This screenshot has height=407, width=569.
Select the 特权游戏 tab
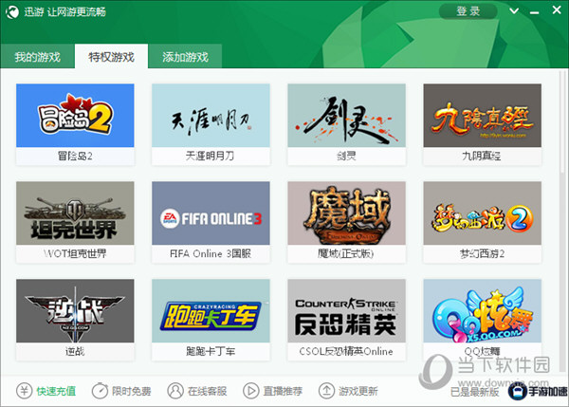coord(111,57)
